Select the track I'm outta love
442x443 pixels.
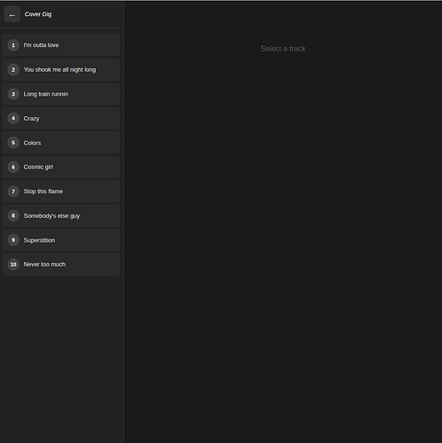coord(61,45)
